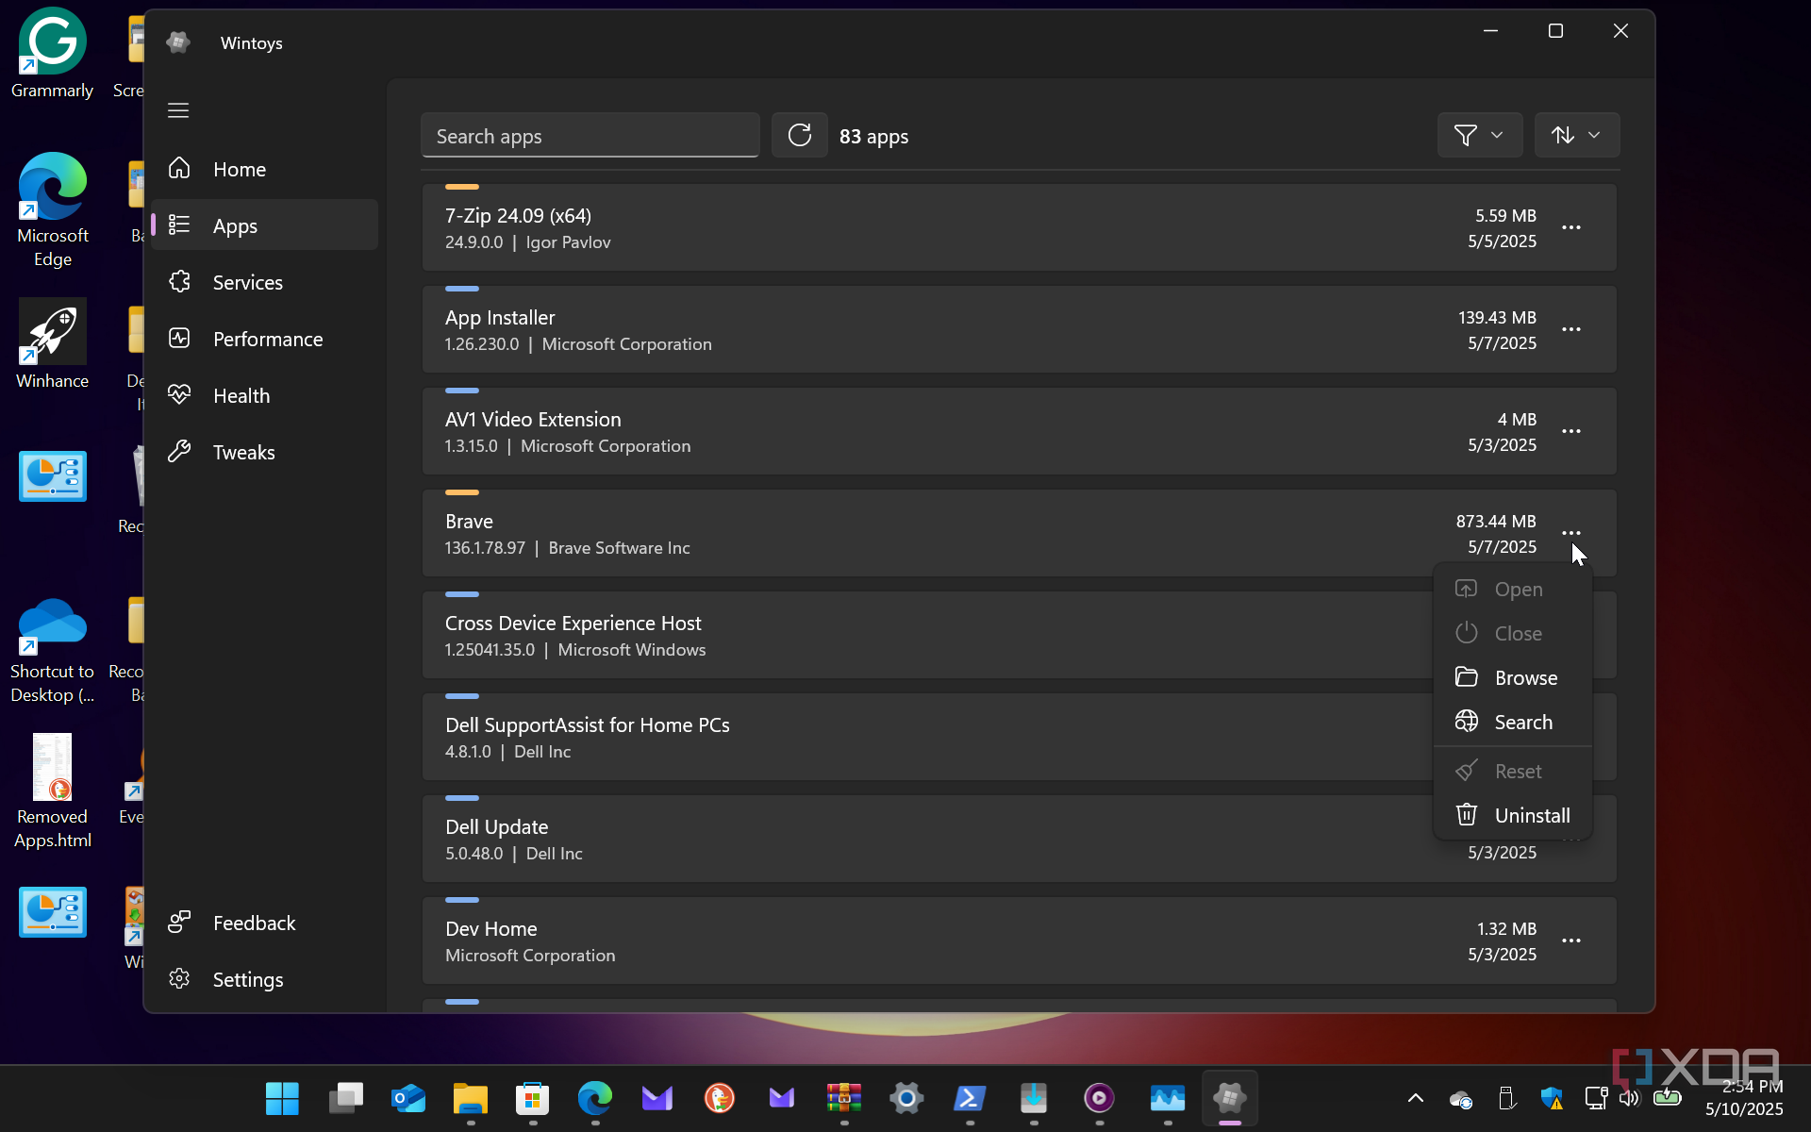Image resolution: width=1811 pixels, height=1132 pixels.
Task: Open Wintoys Settings
Action: tap(264, 979)
